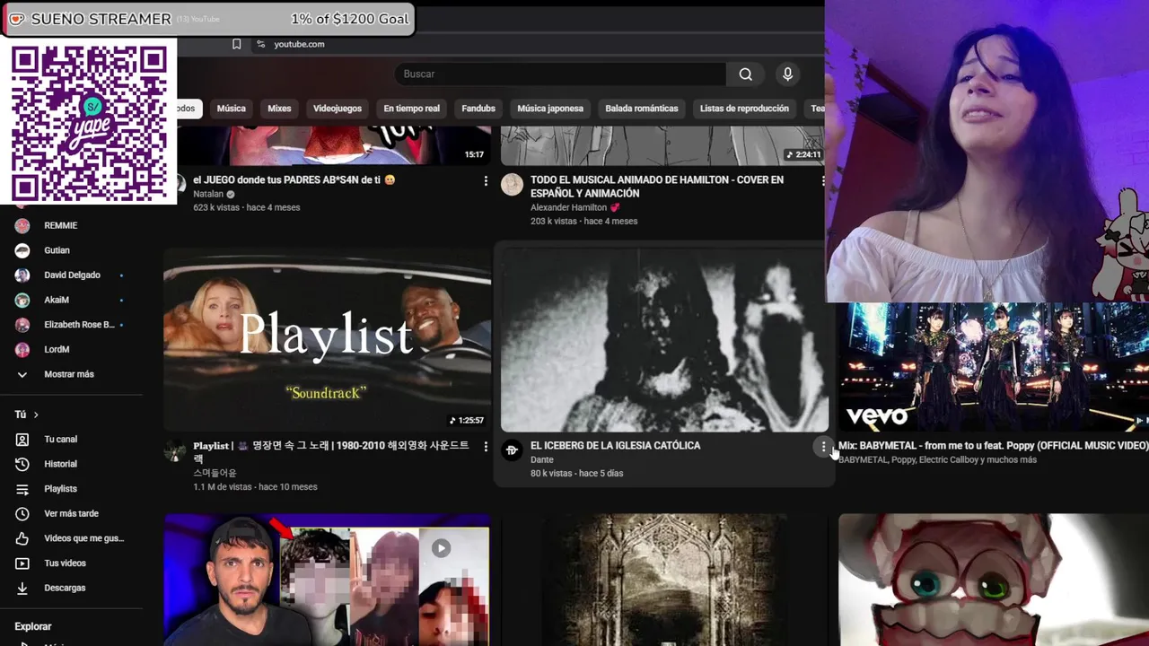This screenshot has width=1149, height=646.
Task: Play the Playlist Soundtrack thumbnail
Action: (327, 340)
